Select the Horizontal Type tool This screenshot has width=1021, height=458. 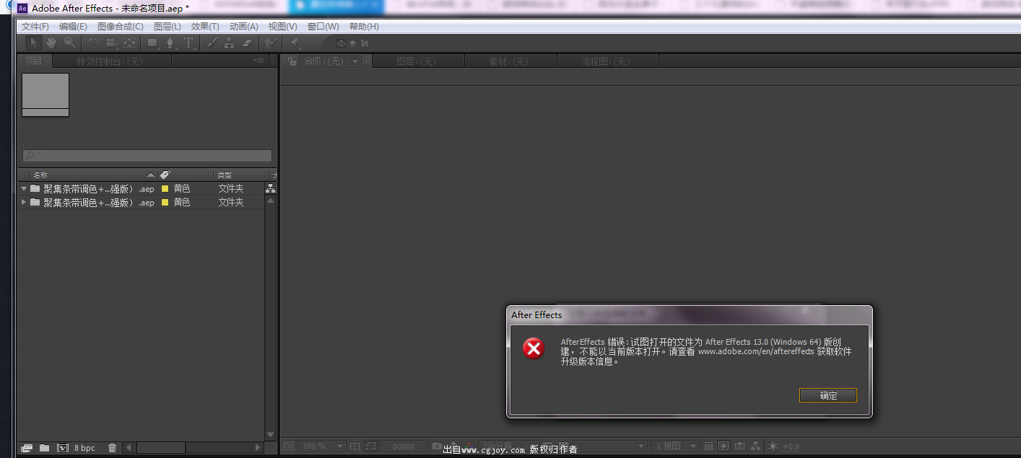[188, 43]
